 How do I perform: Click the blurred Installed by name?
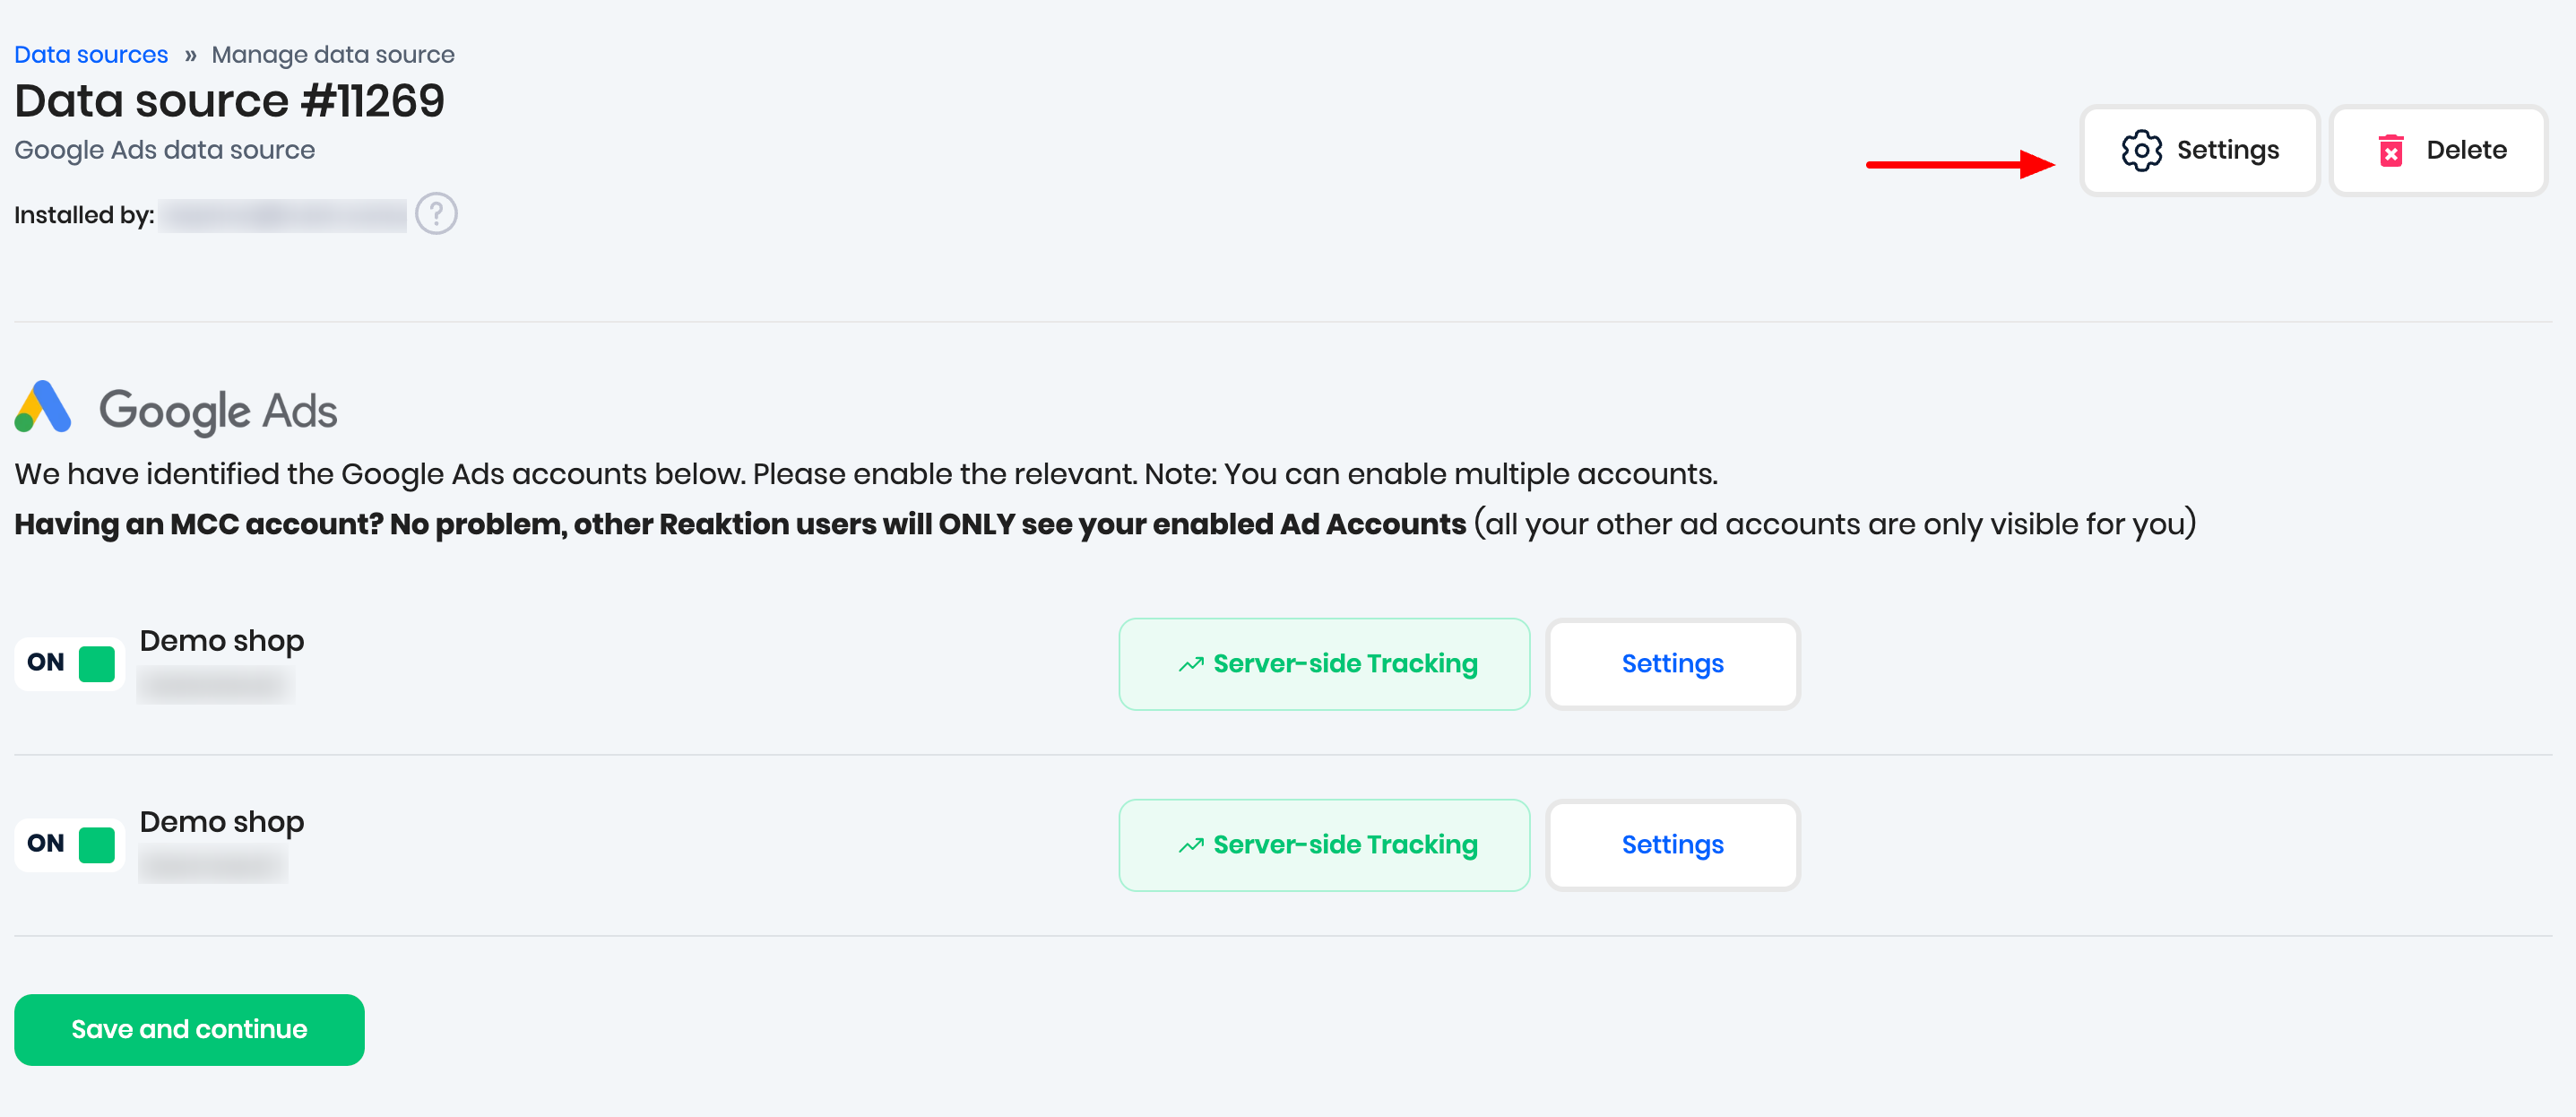pyautogui.click(x=283, y=215)
